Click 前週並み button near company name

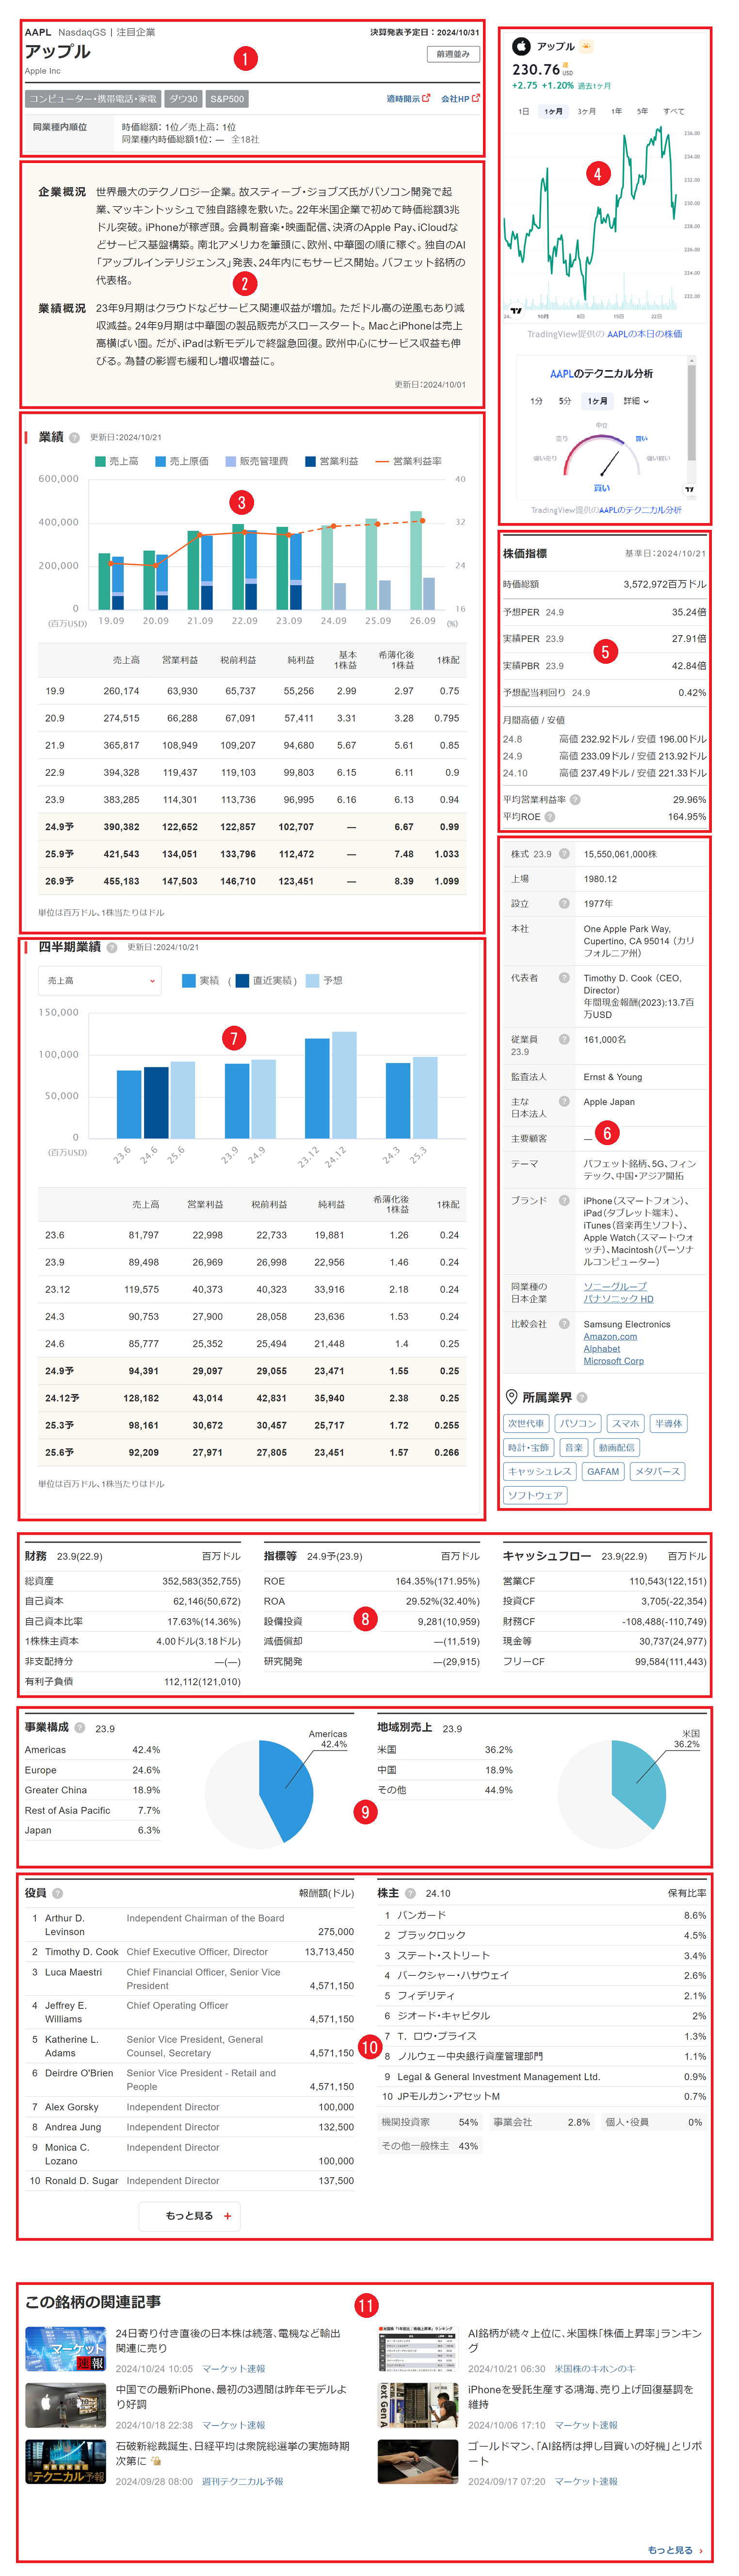pyautogui.click(x=453, y=54)
